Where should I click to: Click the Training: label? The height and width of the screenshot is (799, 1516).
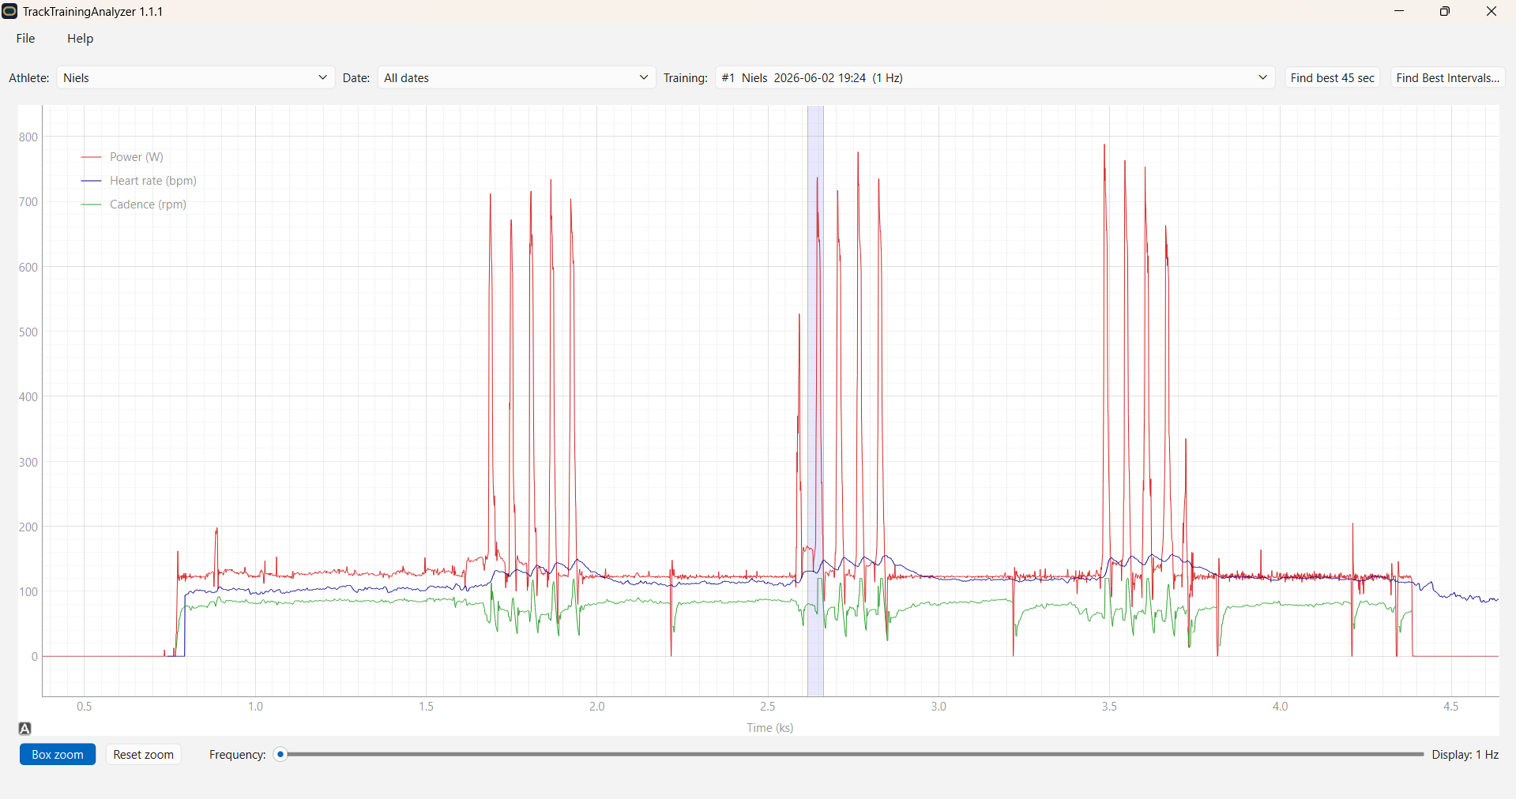(686, 77)
